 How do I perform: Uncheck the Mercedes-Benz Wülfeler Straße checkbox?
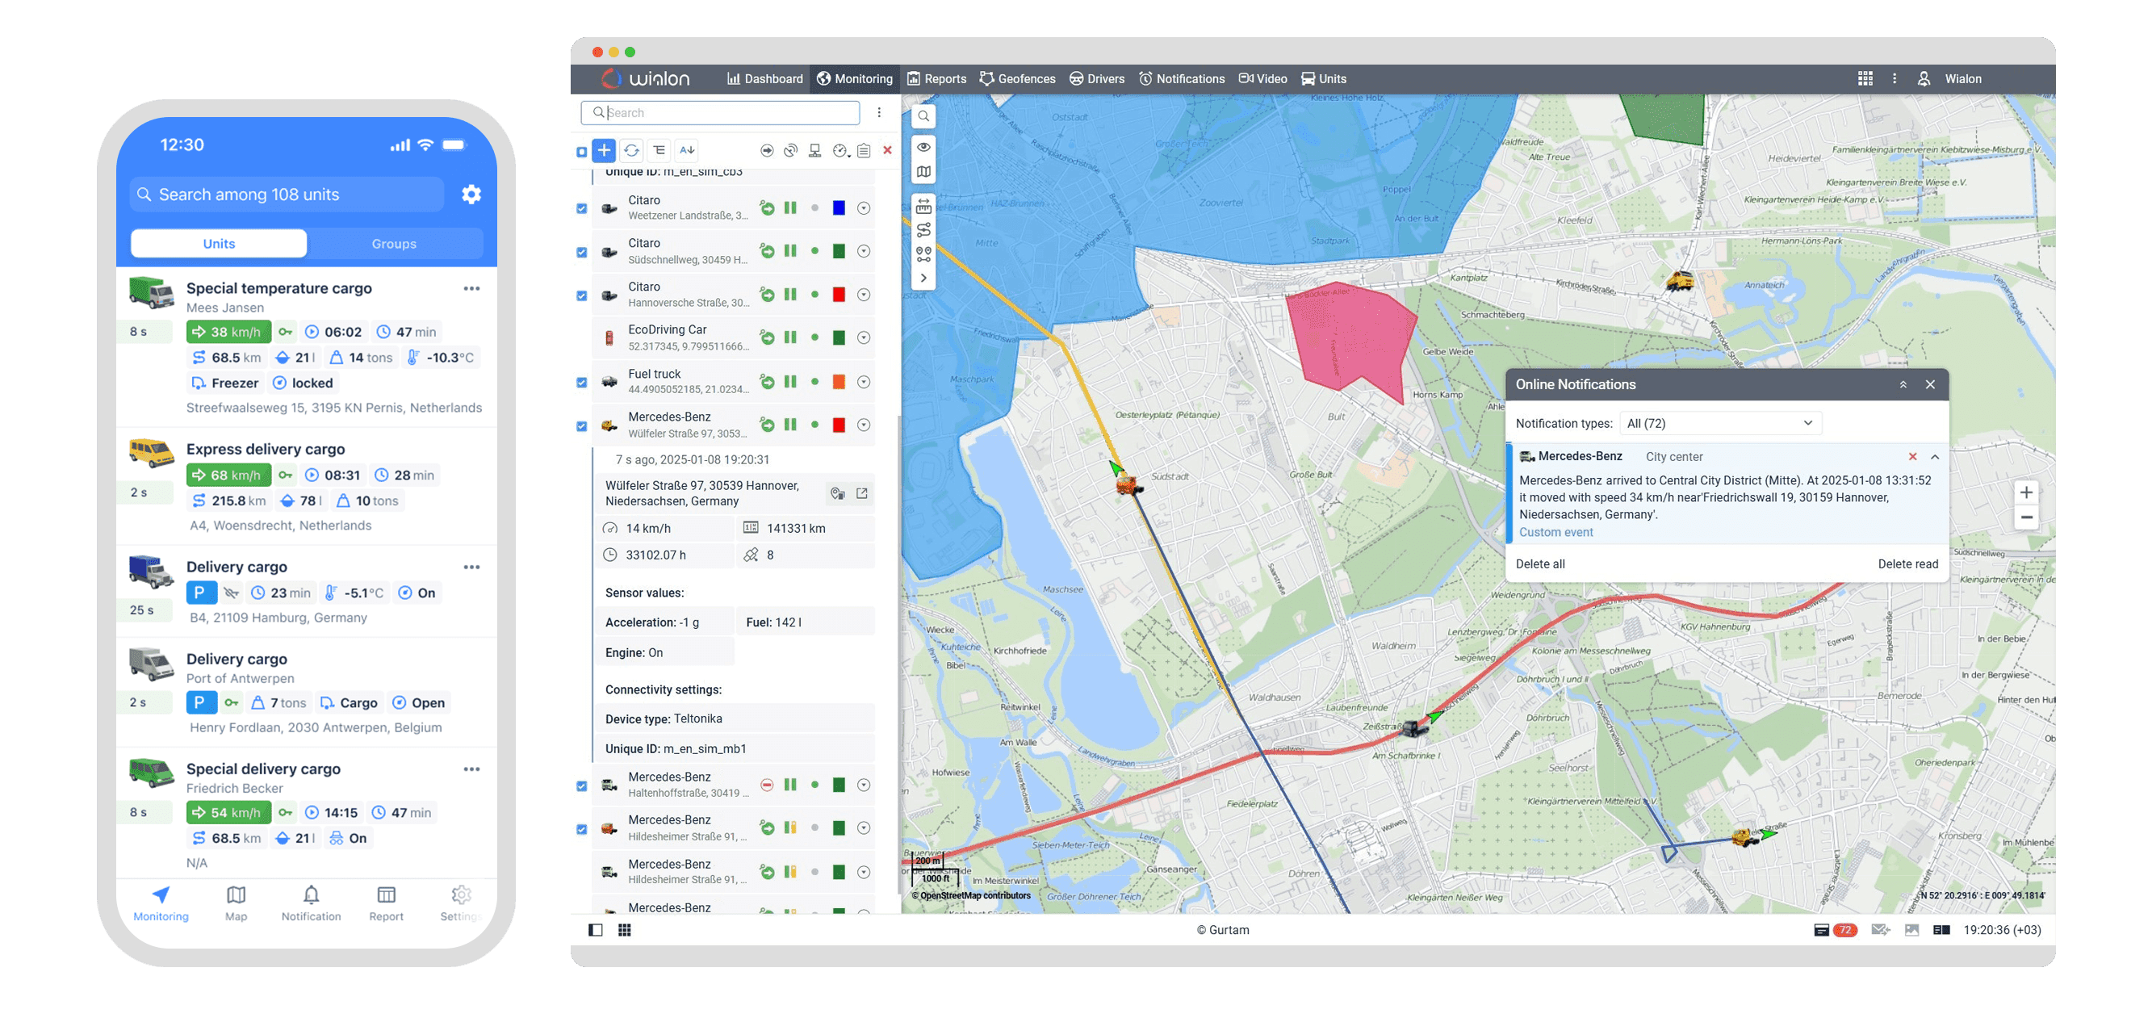[x=581, y=425]
